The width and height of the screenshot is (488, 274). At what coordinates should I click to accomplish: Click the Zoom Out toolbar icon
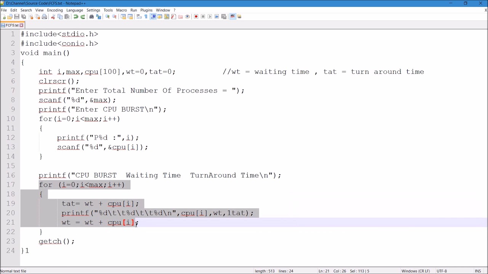coord(114,16)
